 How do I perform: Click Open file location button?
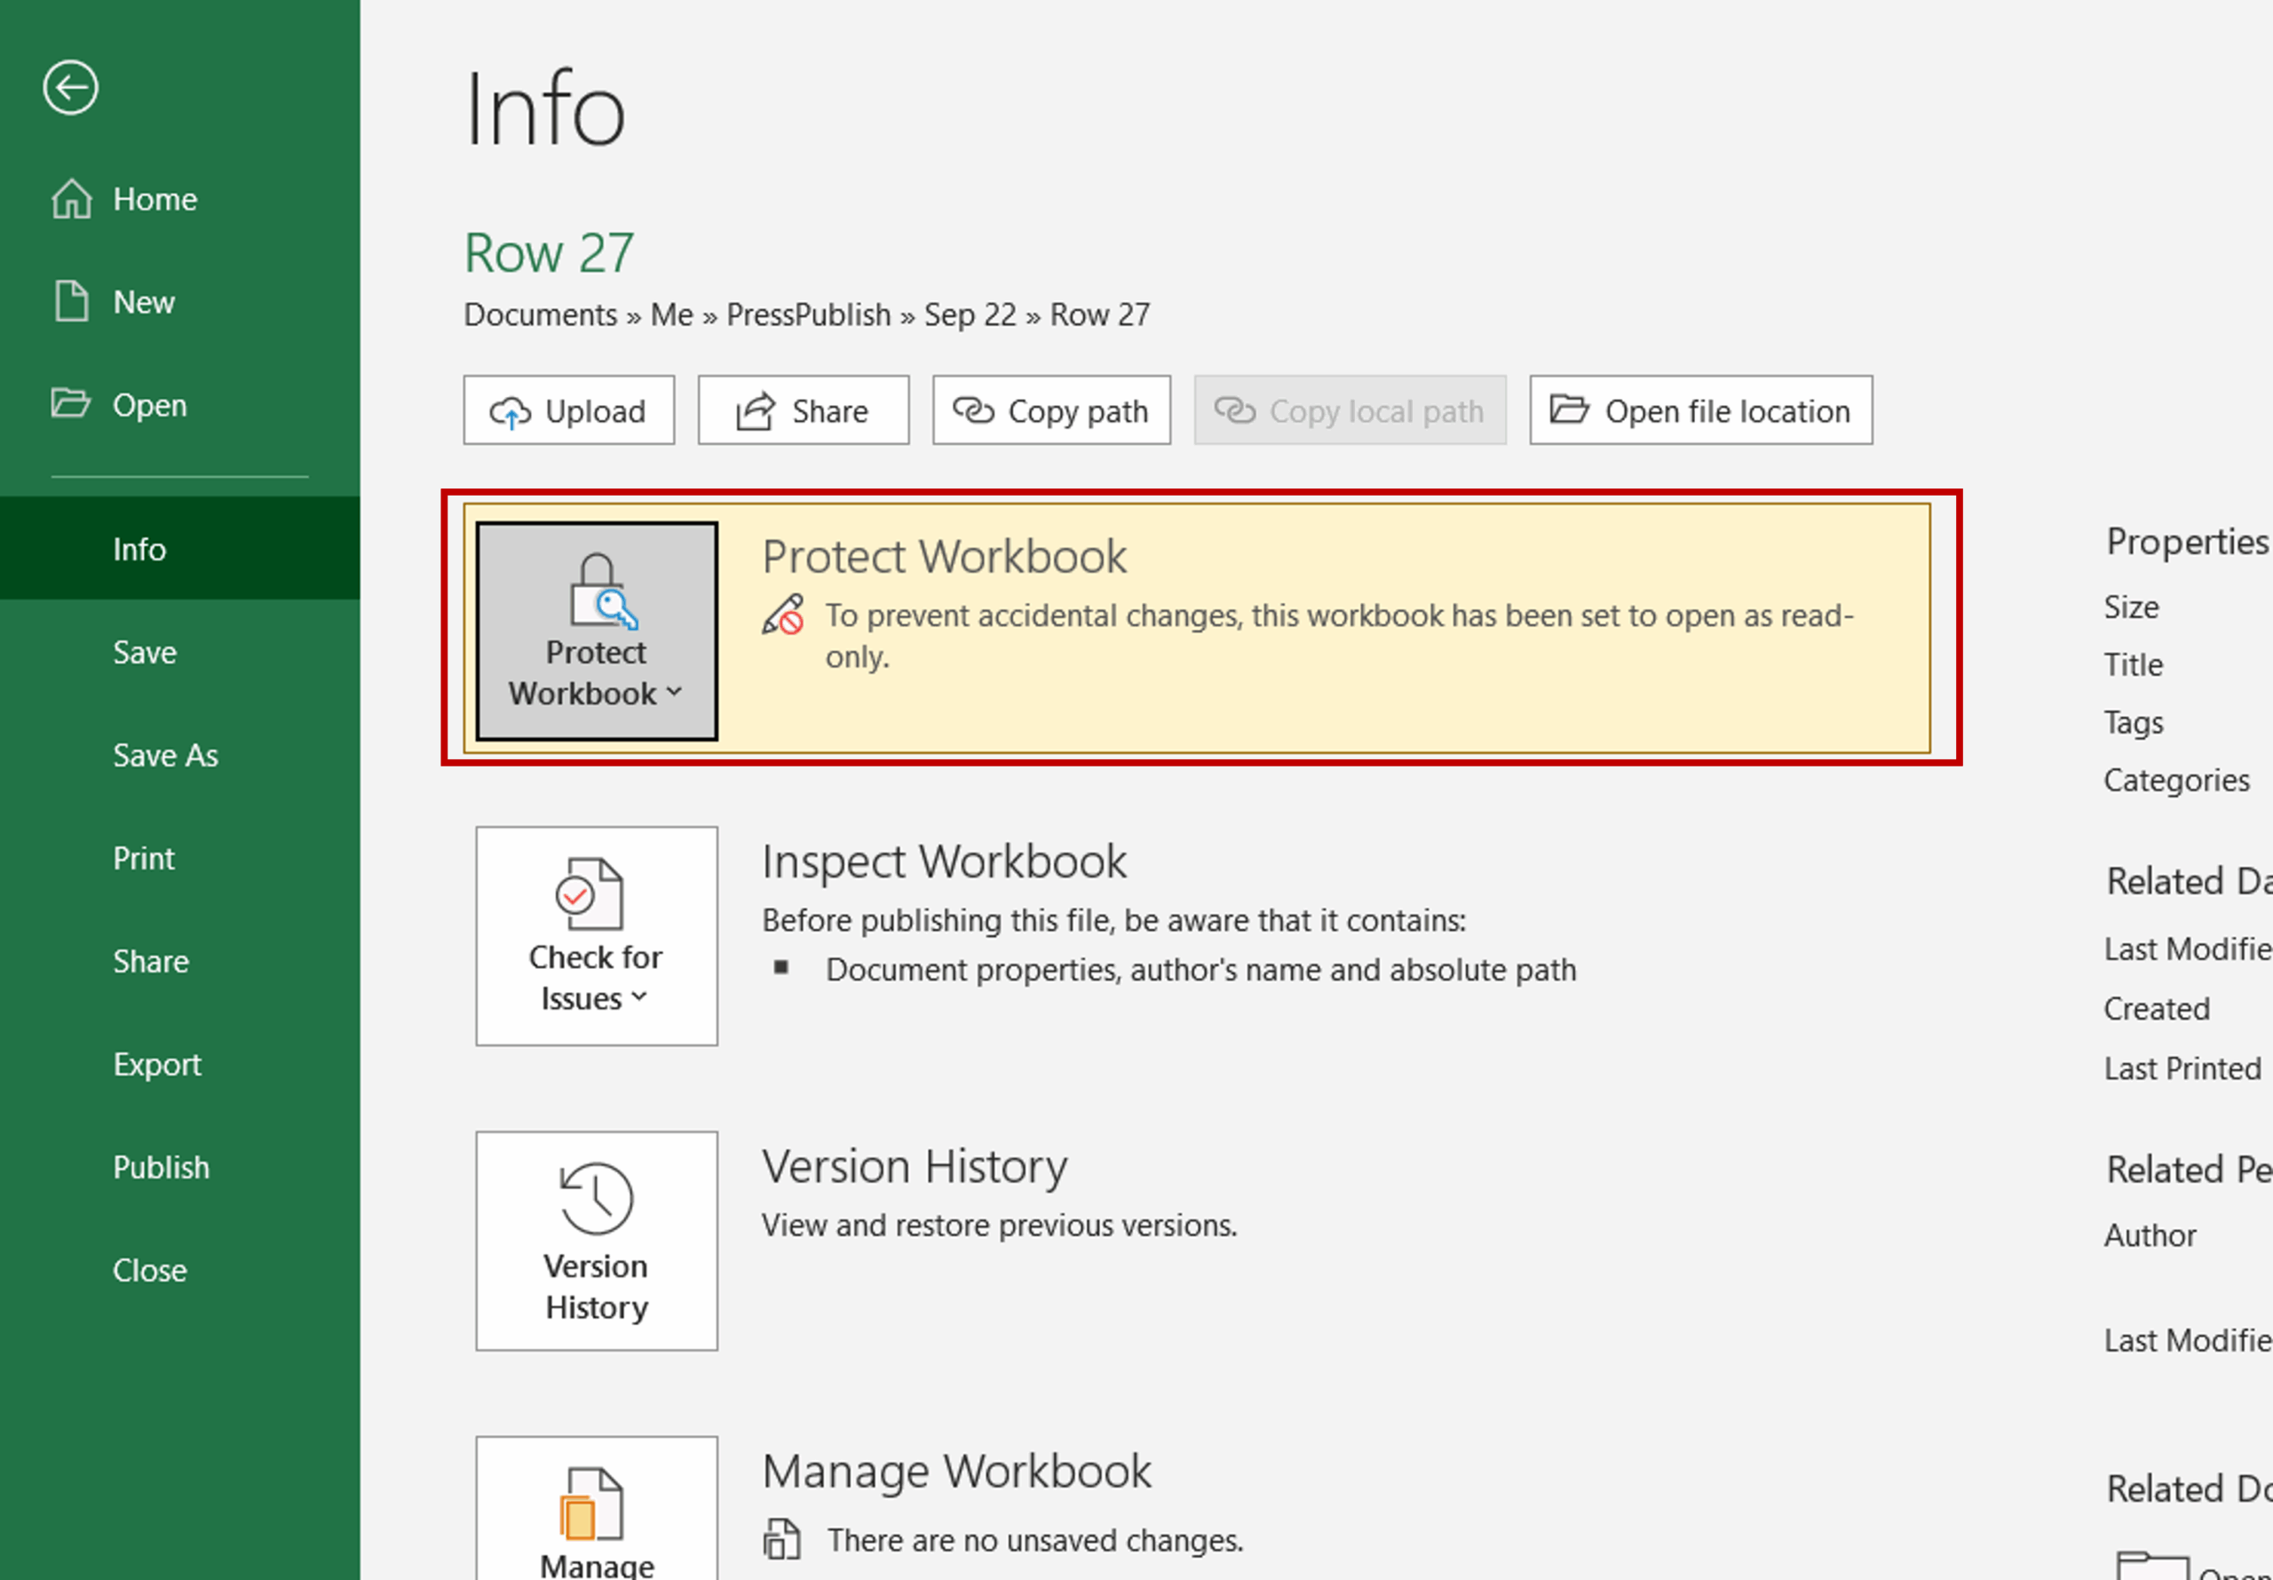(1700, 411)
